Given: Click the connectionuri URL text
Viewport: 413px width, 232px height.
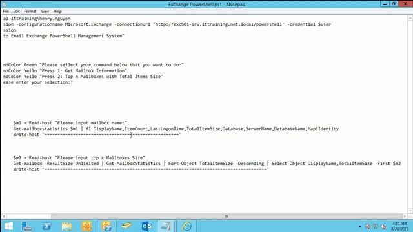Looking at the screenshot, I should click(219, 24).
